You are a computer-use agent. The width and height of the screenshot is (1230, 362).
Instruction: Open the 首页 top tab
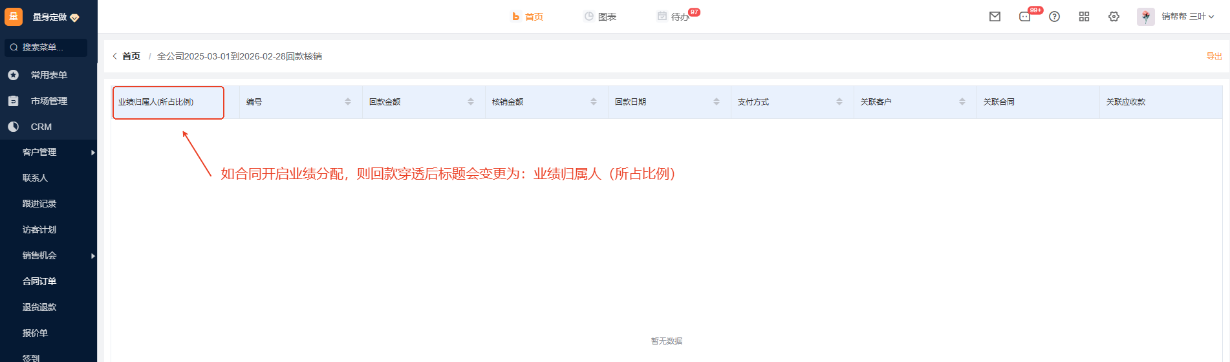528,17
